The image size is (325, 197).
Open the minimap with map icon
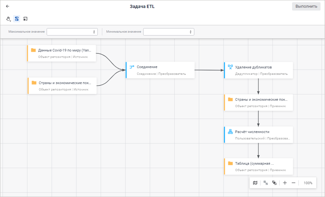(255, 183)
